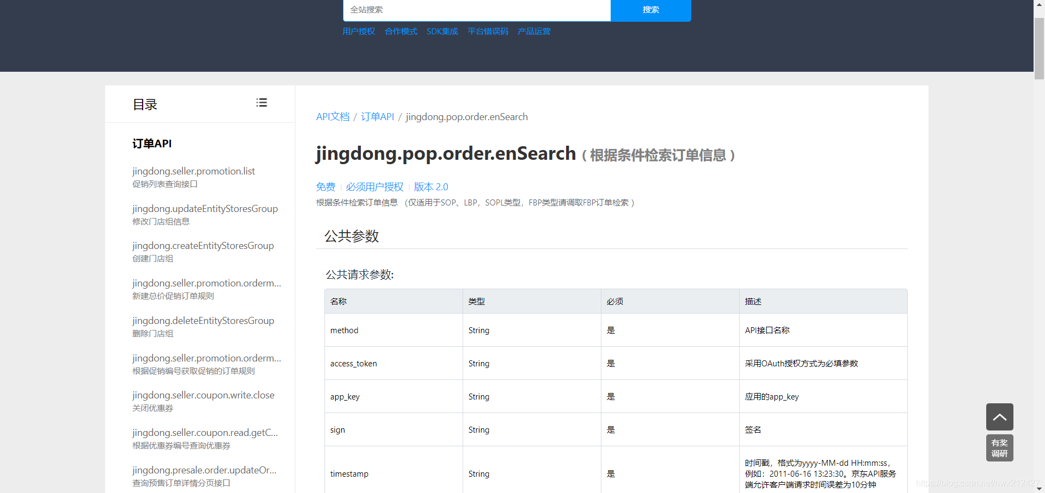This screenshot has height=493, width=1045.
Task: Go to 订单API breadcrumb
Action: (377, 117)
